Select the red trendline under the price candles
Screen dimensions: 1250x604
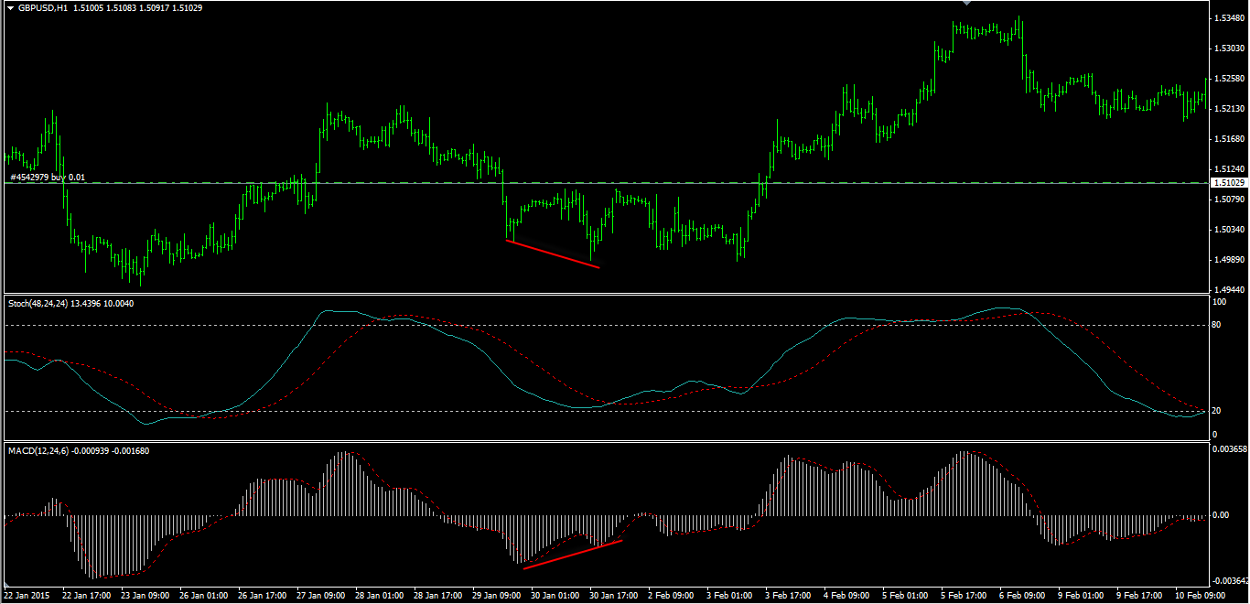click(x=552, y=253)
